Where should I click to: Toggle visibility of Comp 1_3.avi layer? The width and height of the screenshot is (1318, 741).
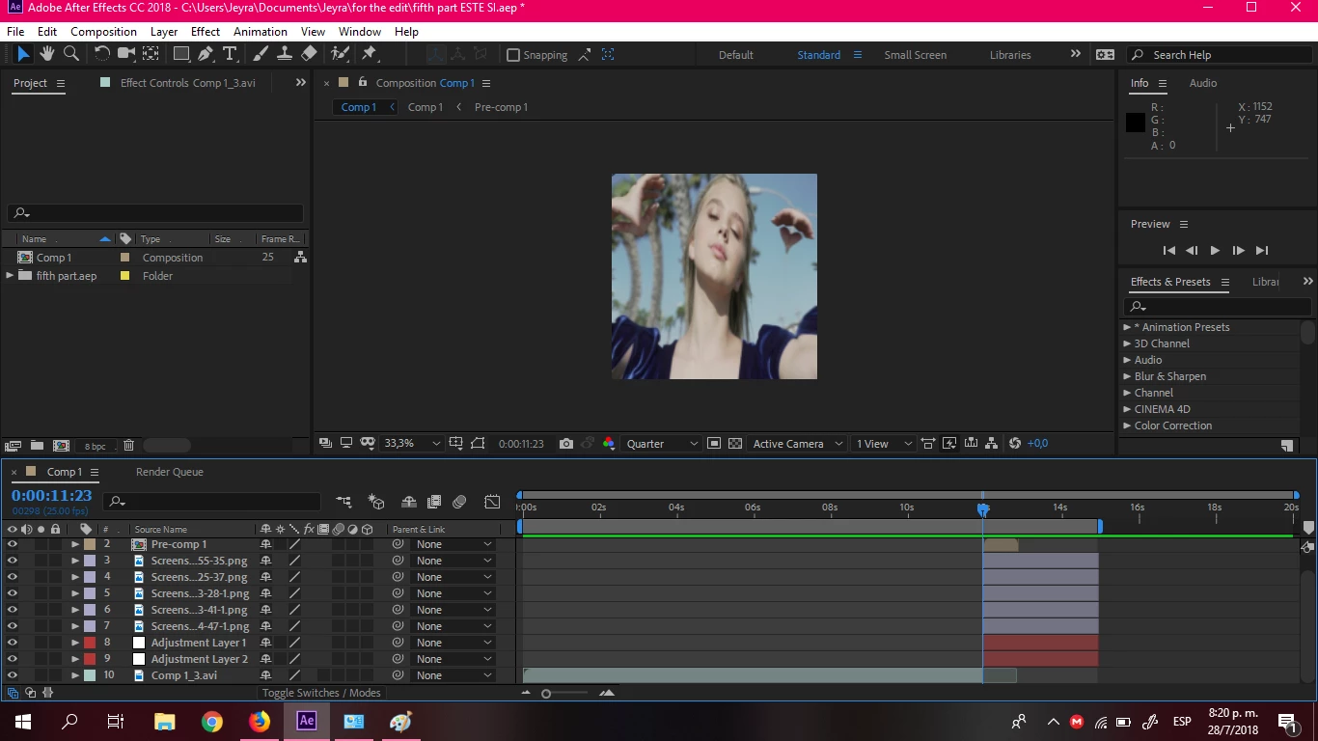point(13,675)
